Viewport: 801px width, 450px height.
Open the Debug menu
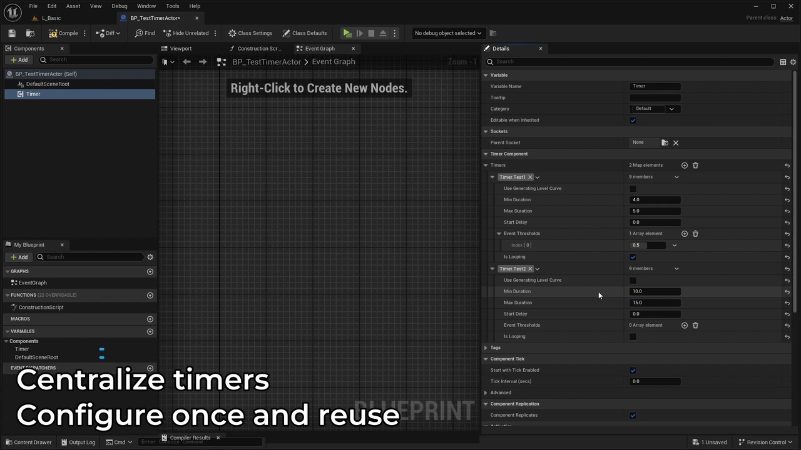[x=120, y=6]
